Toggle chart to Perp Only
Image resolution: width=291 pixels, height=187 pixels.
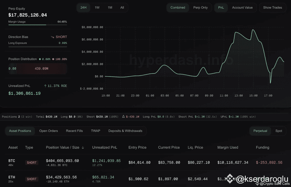click(200, 8)
